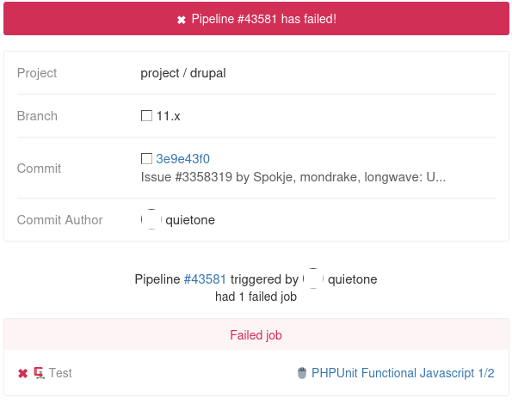This screenshot has width=512, height=404.
Task: Click the quietone Commit Author name
Action: point(190,220)
